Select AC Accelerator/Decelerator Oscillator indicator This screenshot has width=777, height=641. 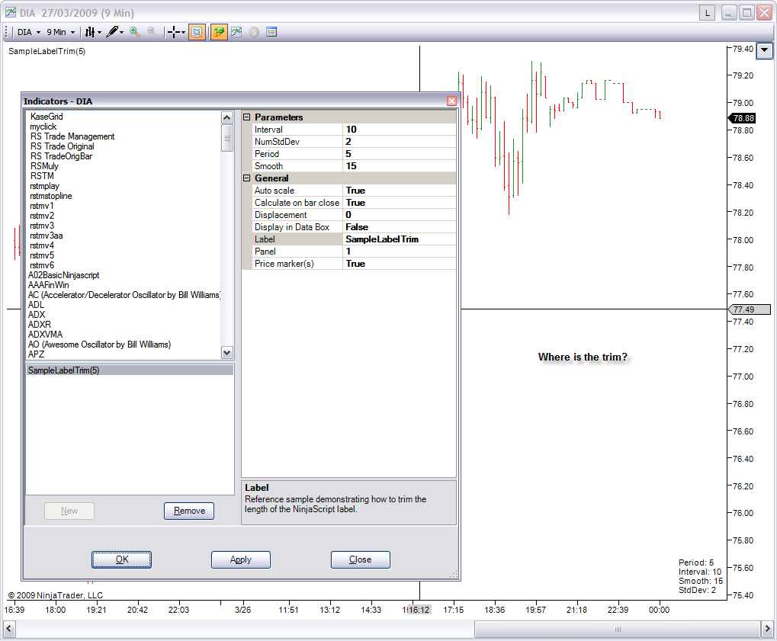(x=124, y=295)
